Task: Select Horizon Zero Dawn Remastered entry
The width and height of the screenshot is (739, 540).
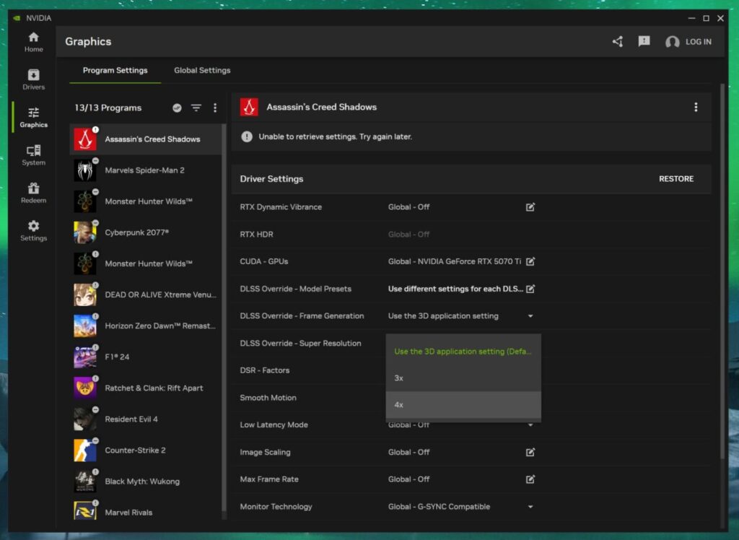Action: [x=146, y=326]
